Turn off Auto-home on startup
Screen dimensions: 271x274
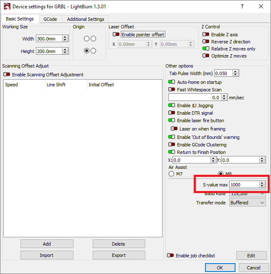coord(172,82)
